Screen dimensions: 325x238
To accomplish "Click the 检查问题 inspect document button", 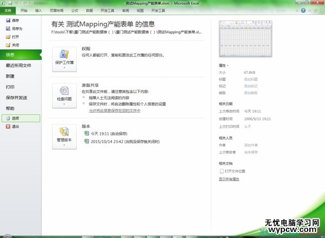I will click(64, 96).
